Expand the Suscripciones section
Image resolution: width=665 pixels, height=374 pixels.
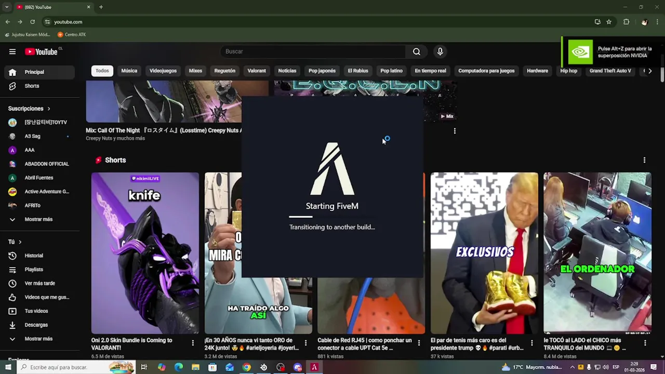30,109
